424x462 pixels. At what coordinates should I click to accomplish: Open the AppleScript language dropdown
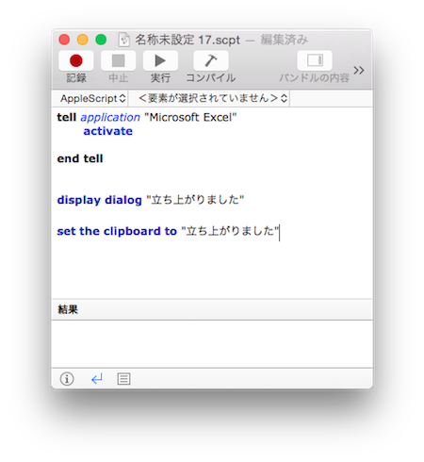92,99
